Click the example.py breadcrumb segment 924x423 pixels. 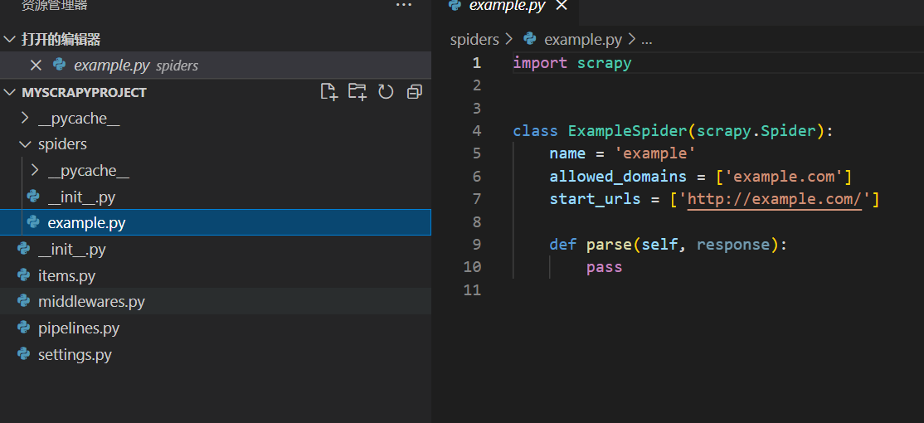point(583,40)
